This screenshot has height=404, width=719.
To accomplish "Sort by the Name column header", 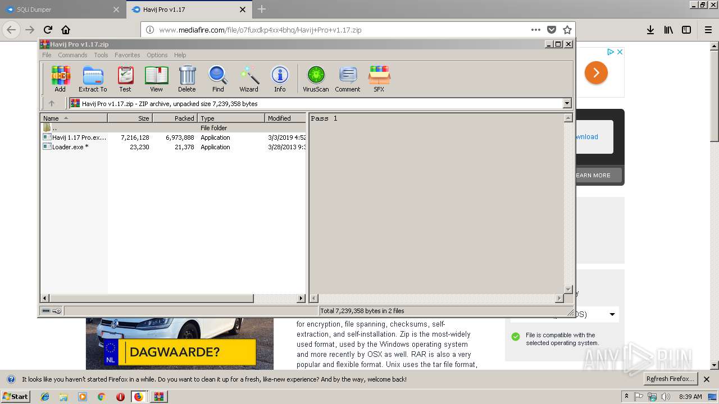I will coord(74,118).
